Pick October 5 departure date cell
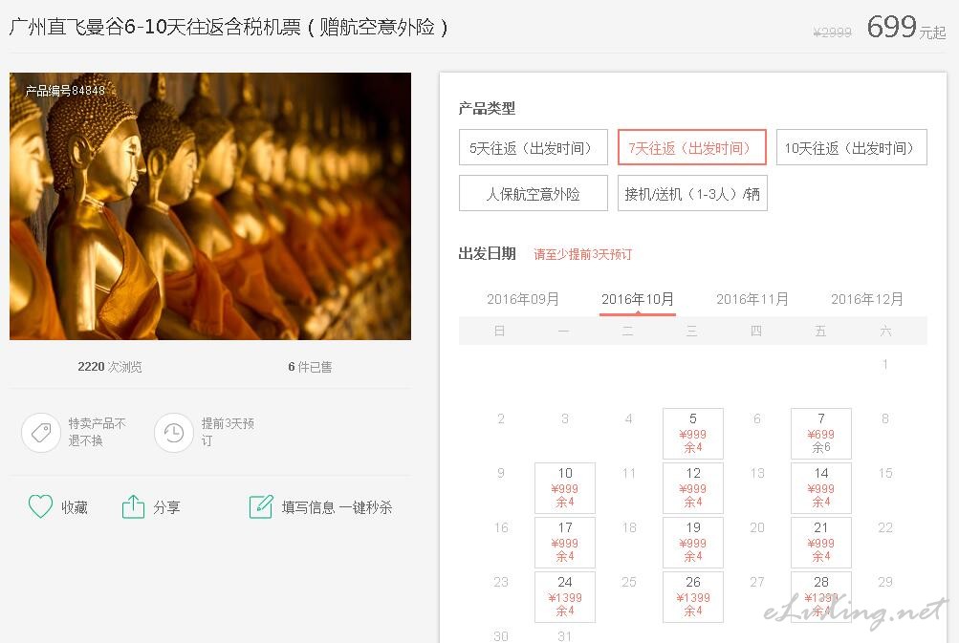 click(x=693, y=434)
